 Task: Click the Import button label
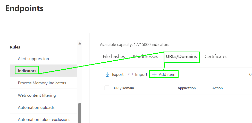141,75
